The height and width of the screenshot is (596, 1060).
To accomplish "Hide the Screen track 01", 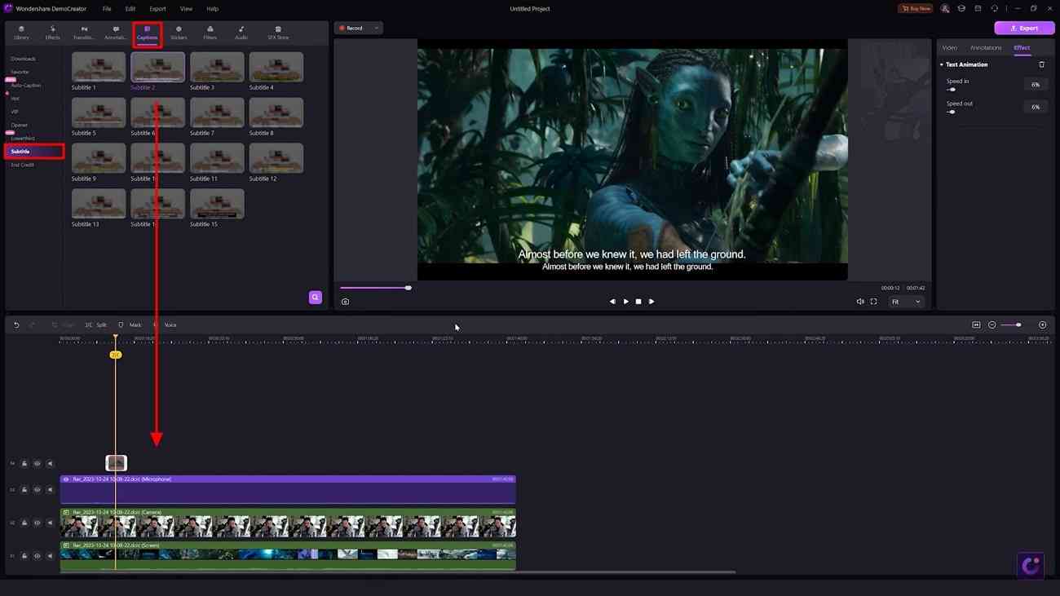I will pyautogui.click(x=37, y=556).
